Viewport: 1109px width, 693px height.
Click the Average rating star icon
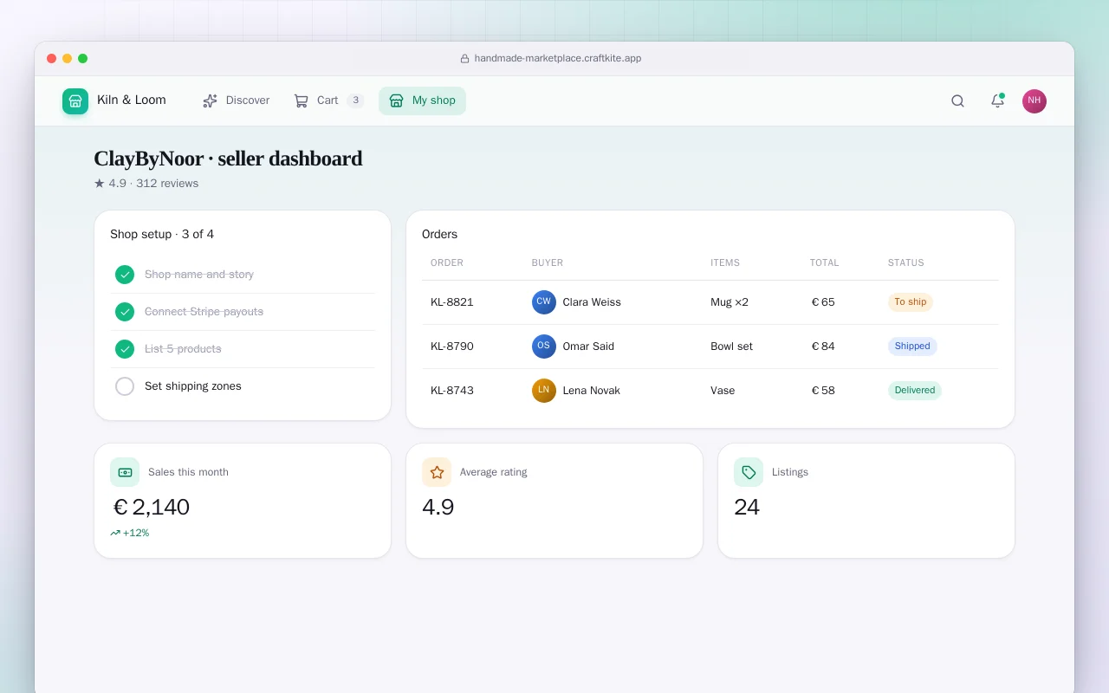pos(437,472)
